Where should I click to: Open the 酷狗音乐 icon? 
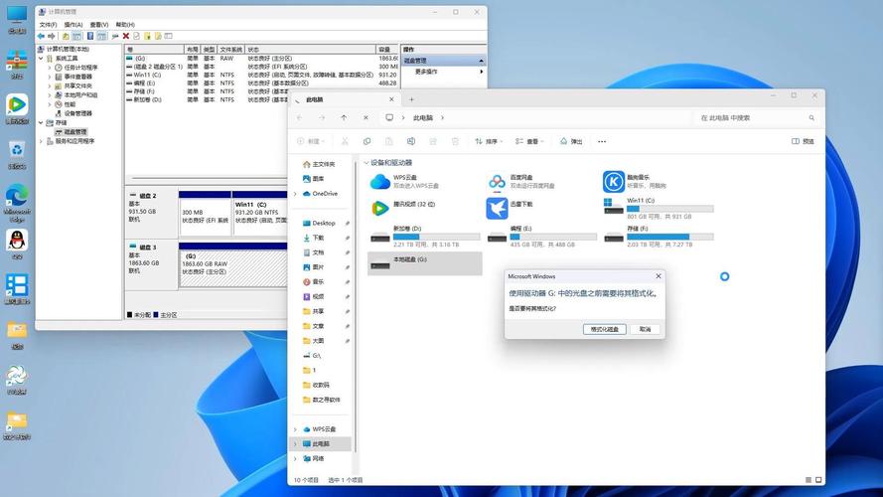coord(614,181)
